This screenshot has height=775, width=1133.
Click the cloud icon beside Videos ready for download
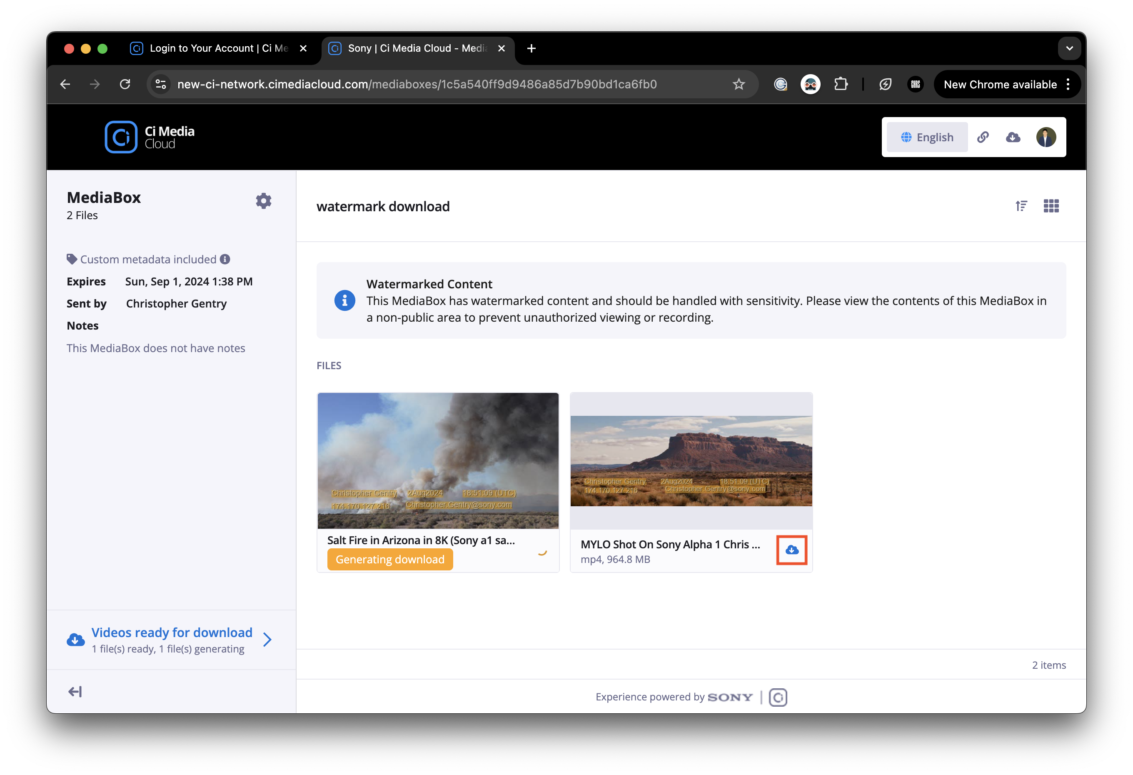(x=75, y=640)
